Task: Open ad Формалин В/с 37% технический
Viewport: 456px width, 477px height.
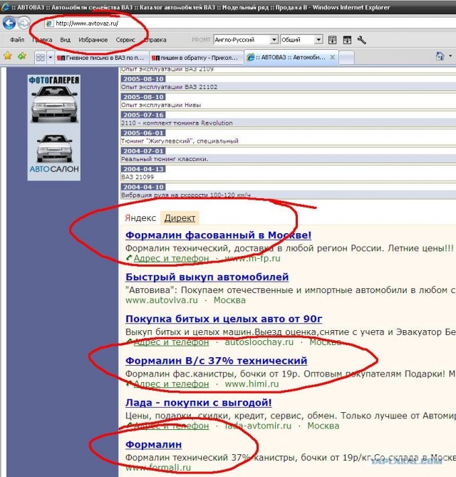Action: [x=216, y=361]
